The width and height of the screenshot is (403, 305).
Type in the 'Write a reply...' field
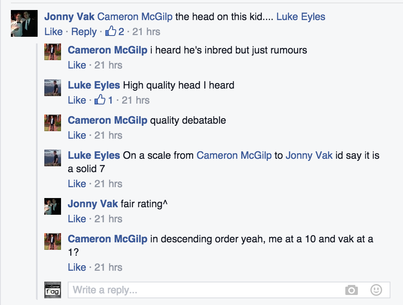pyautogui.click(x=205, y=290)
